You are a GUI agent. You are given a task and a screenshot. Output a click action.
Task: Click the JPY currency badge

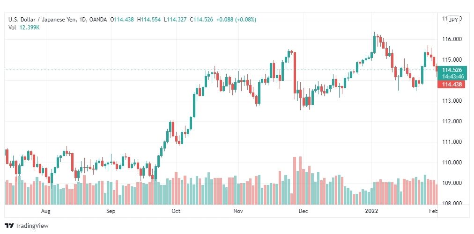pos(453,20)
